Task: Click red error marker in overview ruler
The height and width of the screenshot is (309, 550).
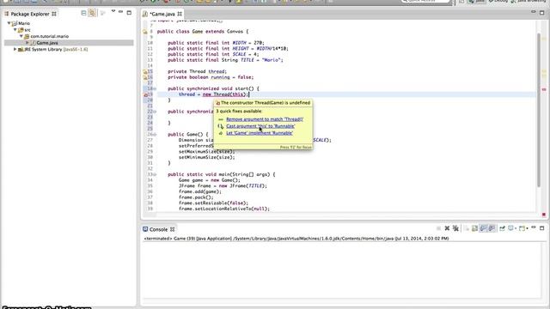Action: coord(544,89)
